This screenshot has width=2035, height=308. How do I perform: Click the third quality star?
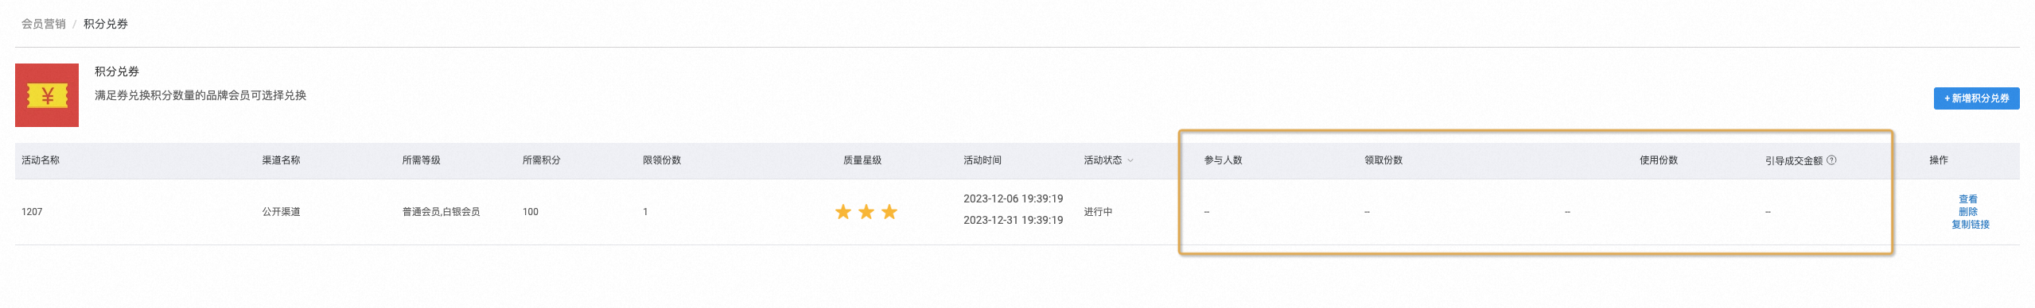(x=889, y=212)
